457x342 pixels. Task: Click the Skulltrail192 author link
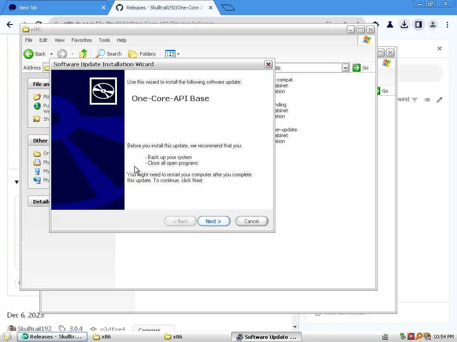pyautogui.click(x=34, y=329)
